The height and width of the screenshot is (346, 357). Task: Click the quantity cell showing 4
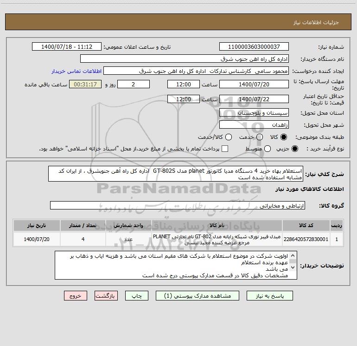(83, 239)
